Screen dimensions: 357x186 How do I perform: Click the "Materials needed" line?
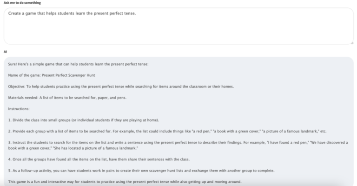[x=67, y=97]
